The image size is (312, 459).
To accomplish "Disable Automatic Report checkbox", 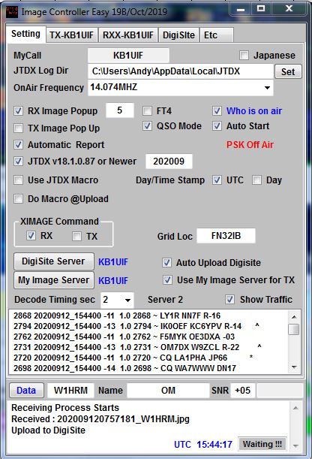I will tap(19, 144).
